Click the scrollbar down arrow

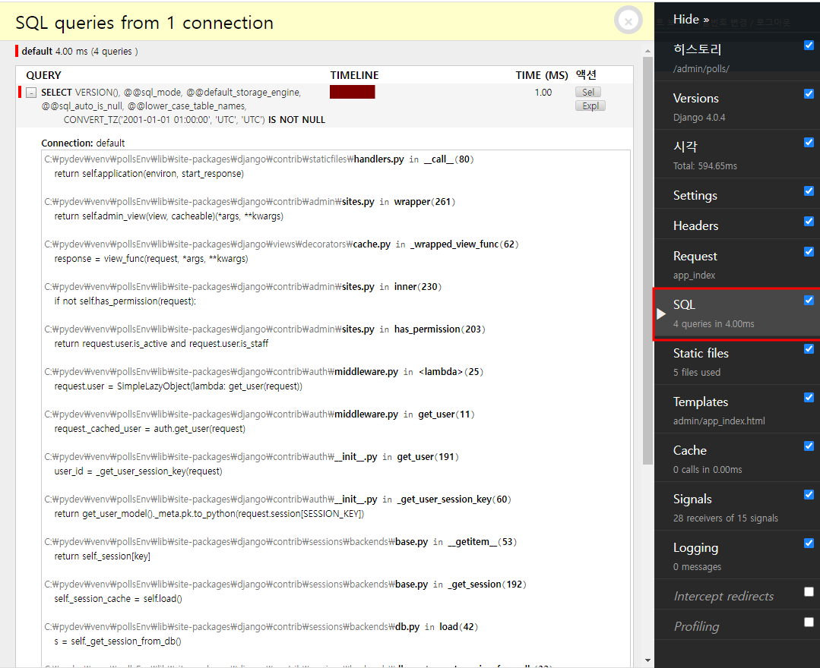(x=647, y=660)
